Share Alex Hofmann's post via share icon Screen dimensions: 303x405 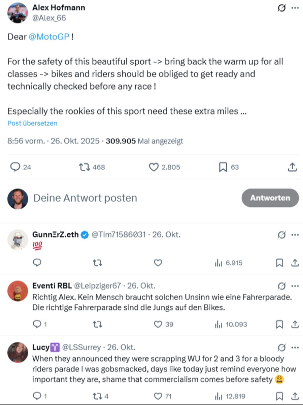point(293,167)
